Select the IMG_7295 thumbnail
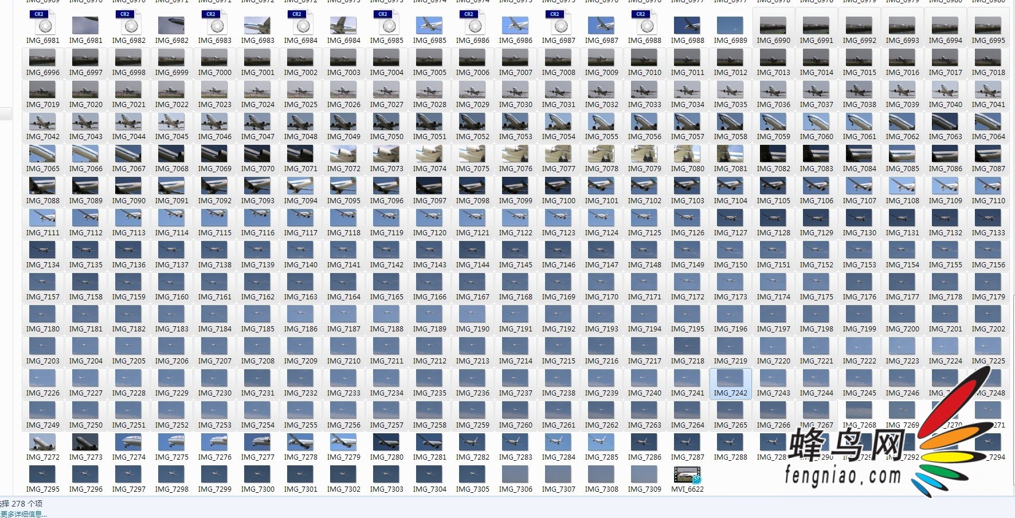The image size is (1015, 518). coord(42,474)
